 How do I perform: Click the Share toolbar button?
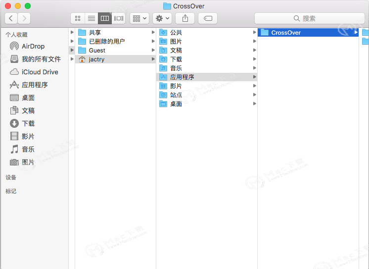[185, 18]
